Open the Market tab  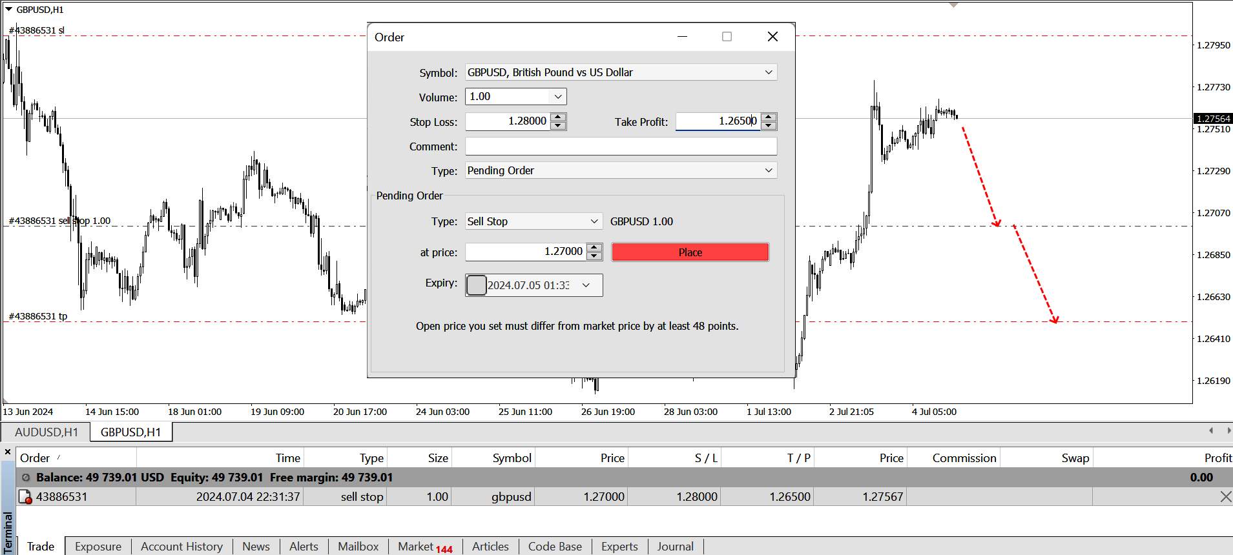click(x=424, y=547)
